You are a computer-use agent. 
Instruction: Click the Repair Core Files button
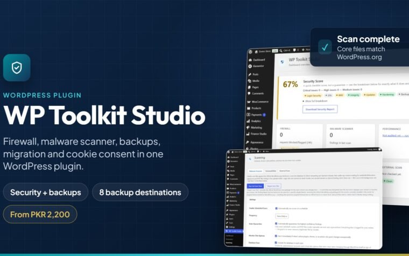click(273, 186)
